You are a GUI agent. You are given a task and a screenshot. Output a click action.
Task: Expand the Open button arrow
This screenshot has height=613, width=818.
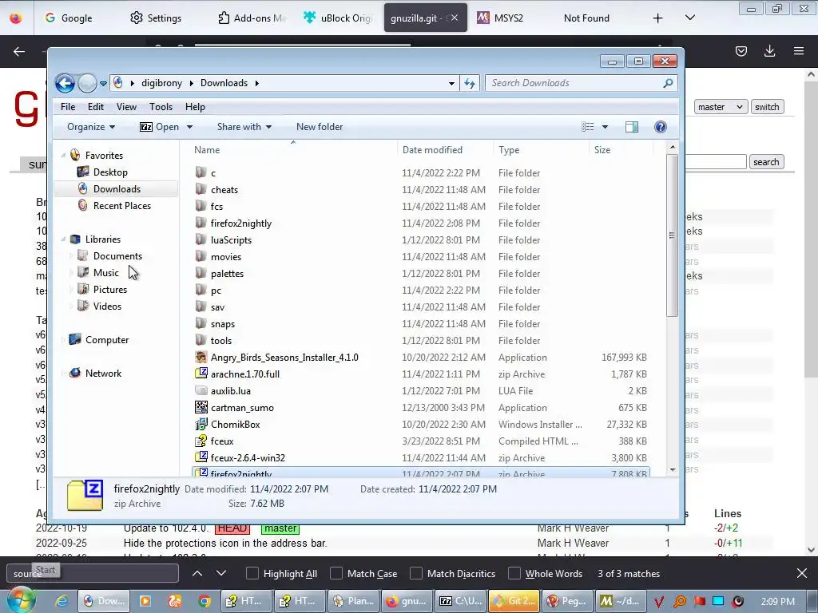pyautogui.click(x=189, y=127)
